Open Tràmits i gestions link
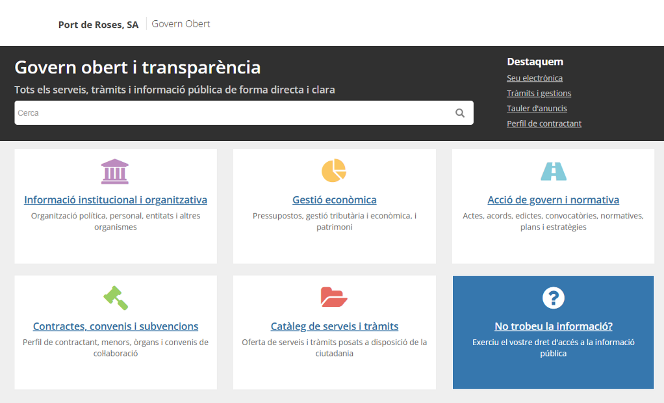The height and width of the screenshot is (403, 664). (539, 93)
